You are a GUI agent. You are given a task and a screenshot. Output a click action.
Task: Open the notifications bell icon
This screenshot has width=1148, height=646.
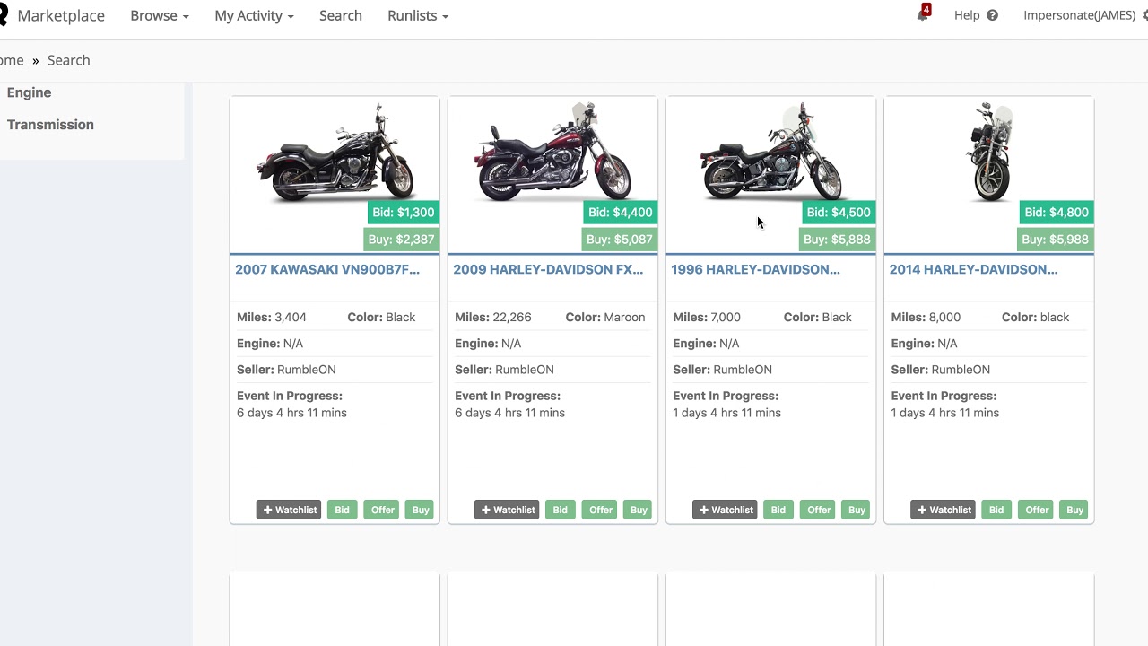(x=923, y=14)
